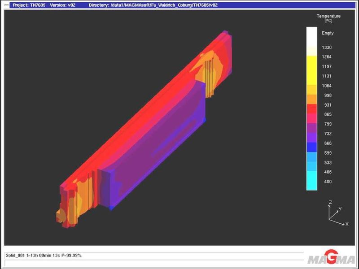Click the 'Project: TN7605' title text

(29, 5)
